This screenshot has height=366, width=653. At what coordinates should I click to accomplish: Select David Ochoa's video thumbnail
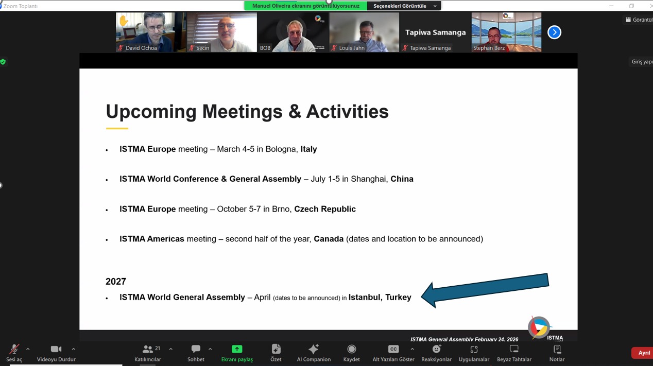[x=150, y=32]
